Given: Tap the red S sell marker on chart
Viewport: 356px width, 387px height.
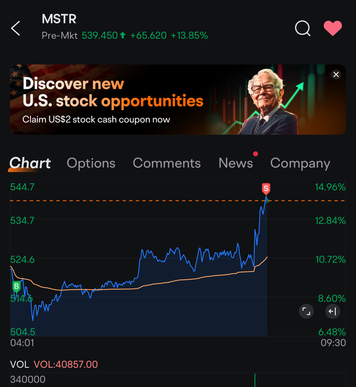Looking at the screenshot, I should [266, 189].
